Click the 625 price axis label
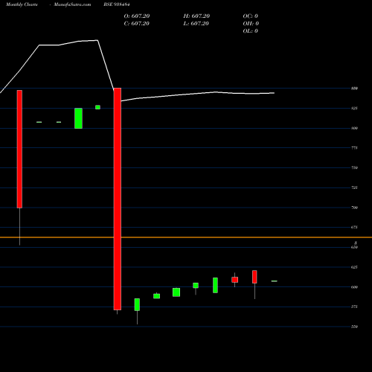372x372 pixels. 354,267
